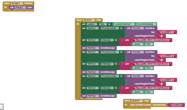Select the open another screen block
187x110 pixels.
pos(140,105)
